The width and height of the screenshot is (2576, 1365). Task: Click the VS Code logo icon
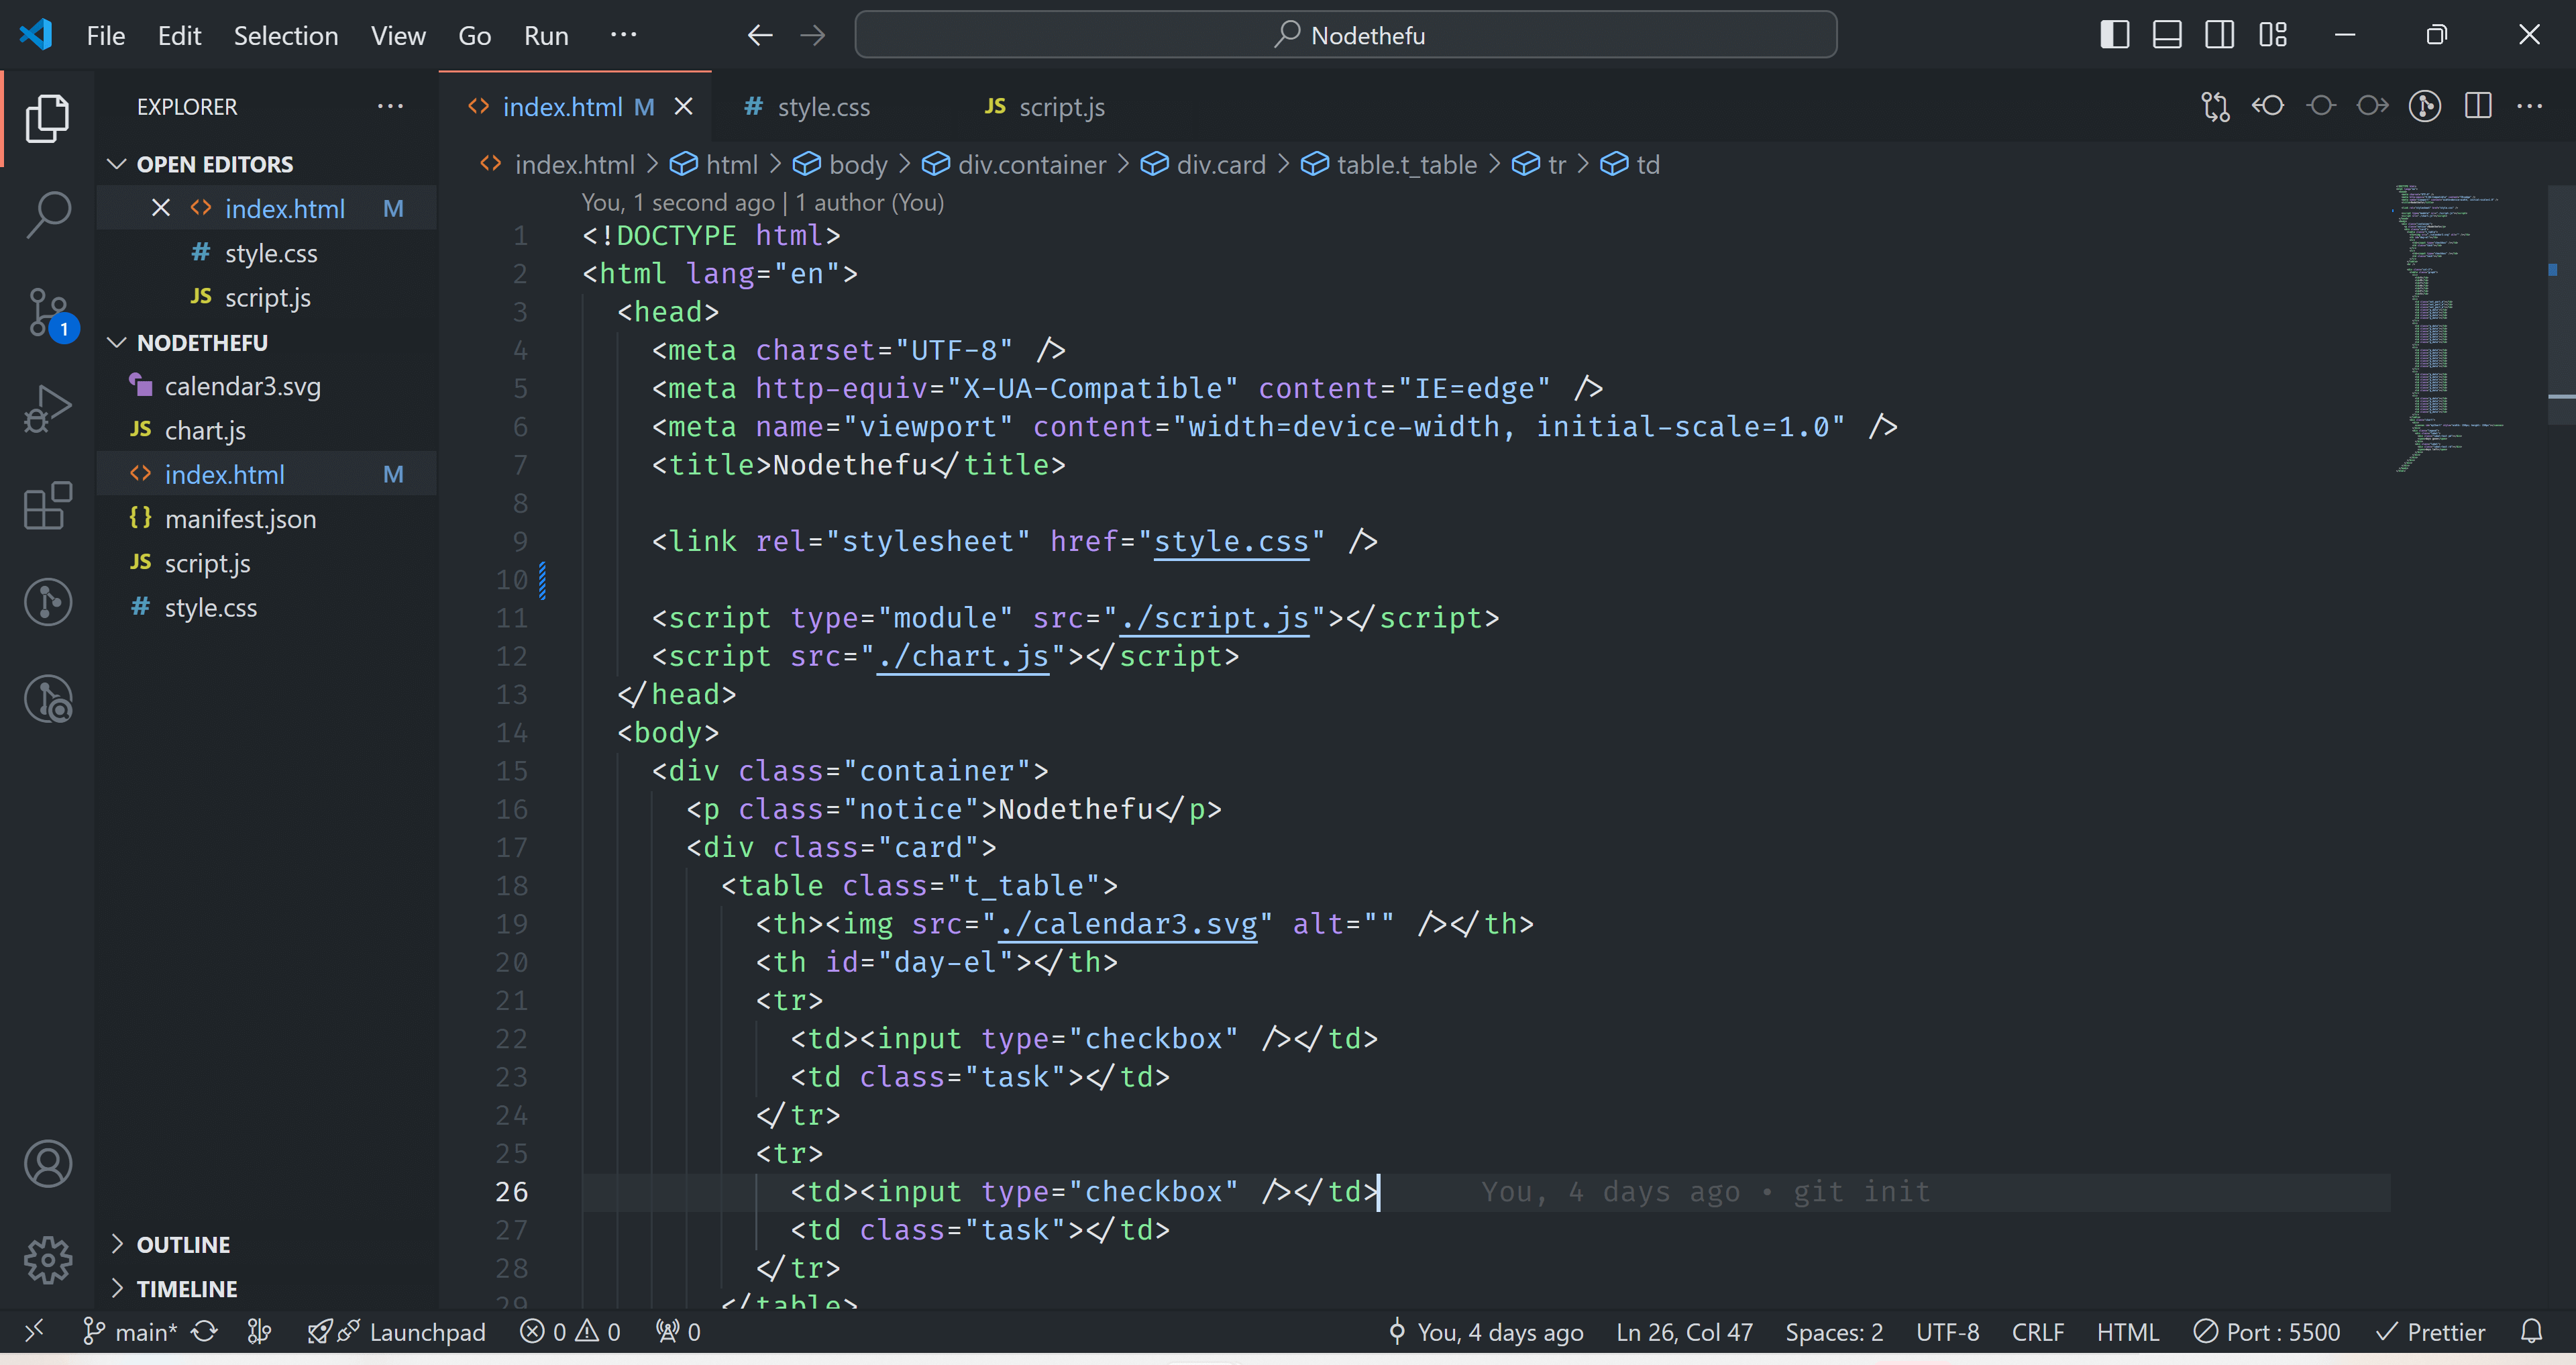35,35
